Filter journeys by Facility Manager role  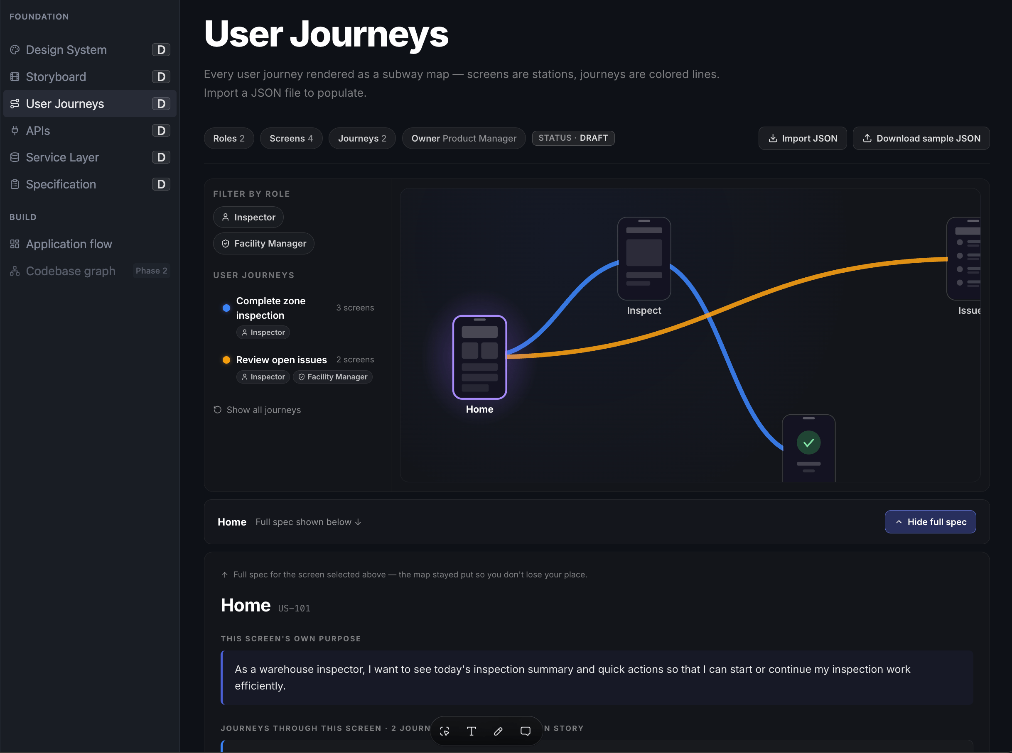[264, 243]
